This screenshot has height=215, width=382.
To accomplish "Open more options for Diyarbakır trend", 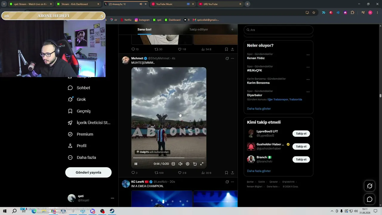I will pyautogui.click(x=308, y=92).
